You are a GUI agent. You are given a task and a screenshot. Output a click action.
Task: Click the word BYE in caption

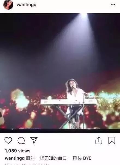point(87,158)
